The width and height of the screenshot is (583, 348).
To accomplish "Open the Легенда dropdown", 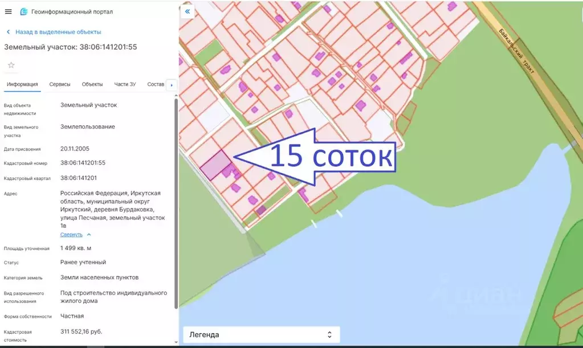I will (x=262, y=335).
